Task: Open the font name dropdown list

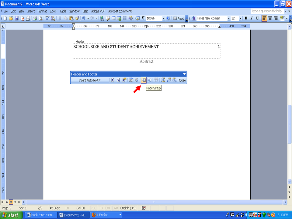Action: 229,19
